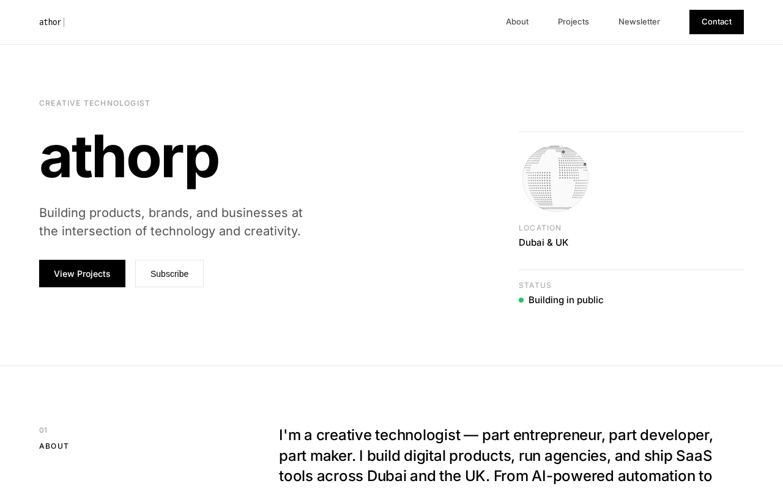Image resolution: width=783 pixels, height=489 pixels.
Task: Click the 01 ABOUT section label
Action: (x=54, y=446)
